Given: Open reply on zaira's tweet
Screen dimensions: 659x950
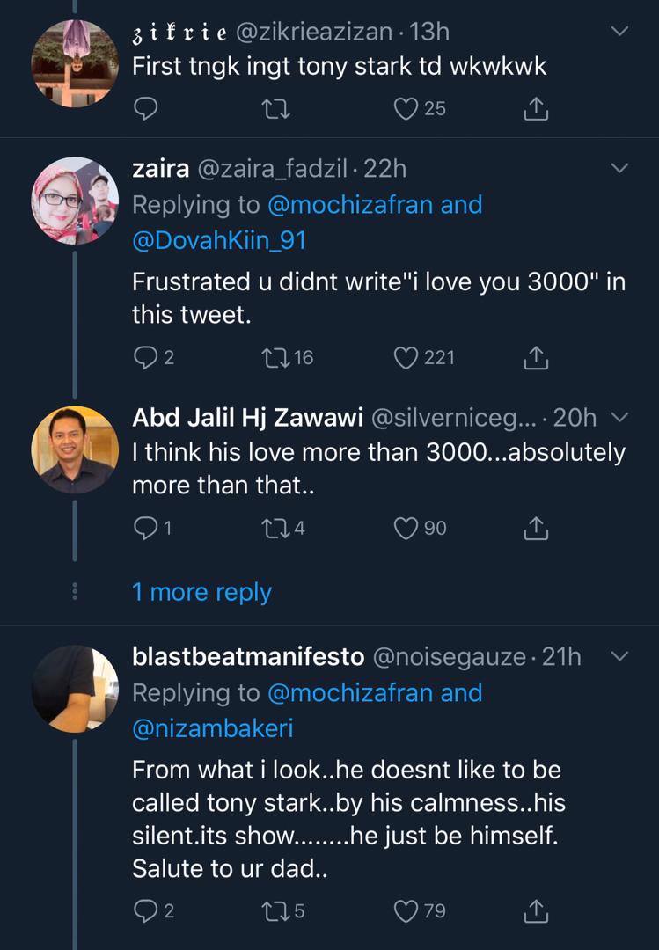Looking at the screenshot, I should (x=145, y=357).
